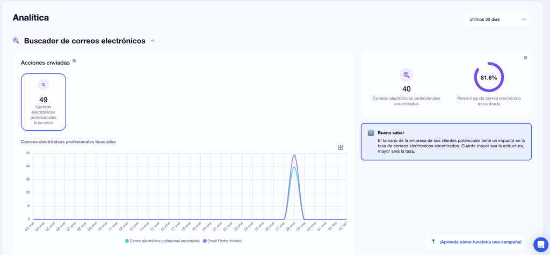Open "¡Aprenda cómo funciona una campaña!" link
This screenshot has width=550, height=255.
coord(480,242)
